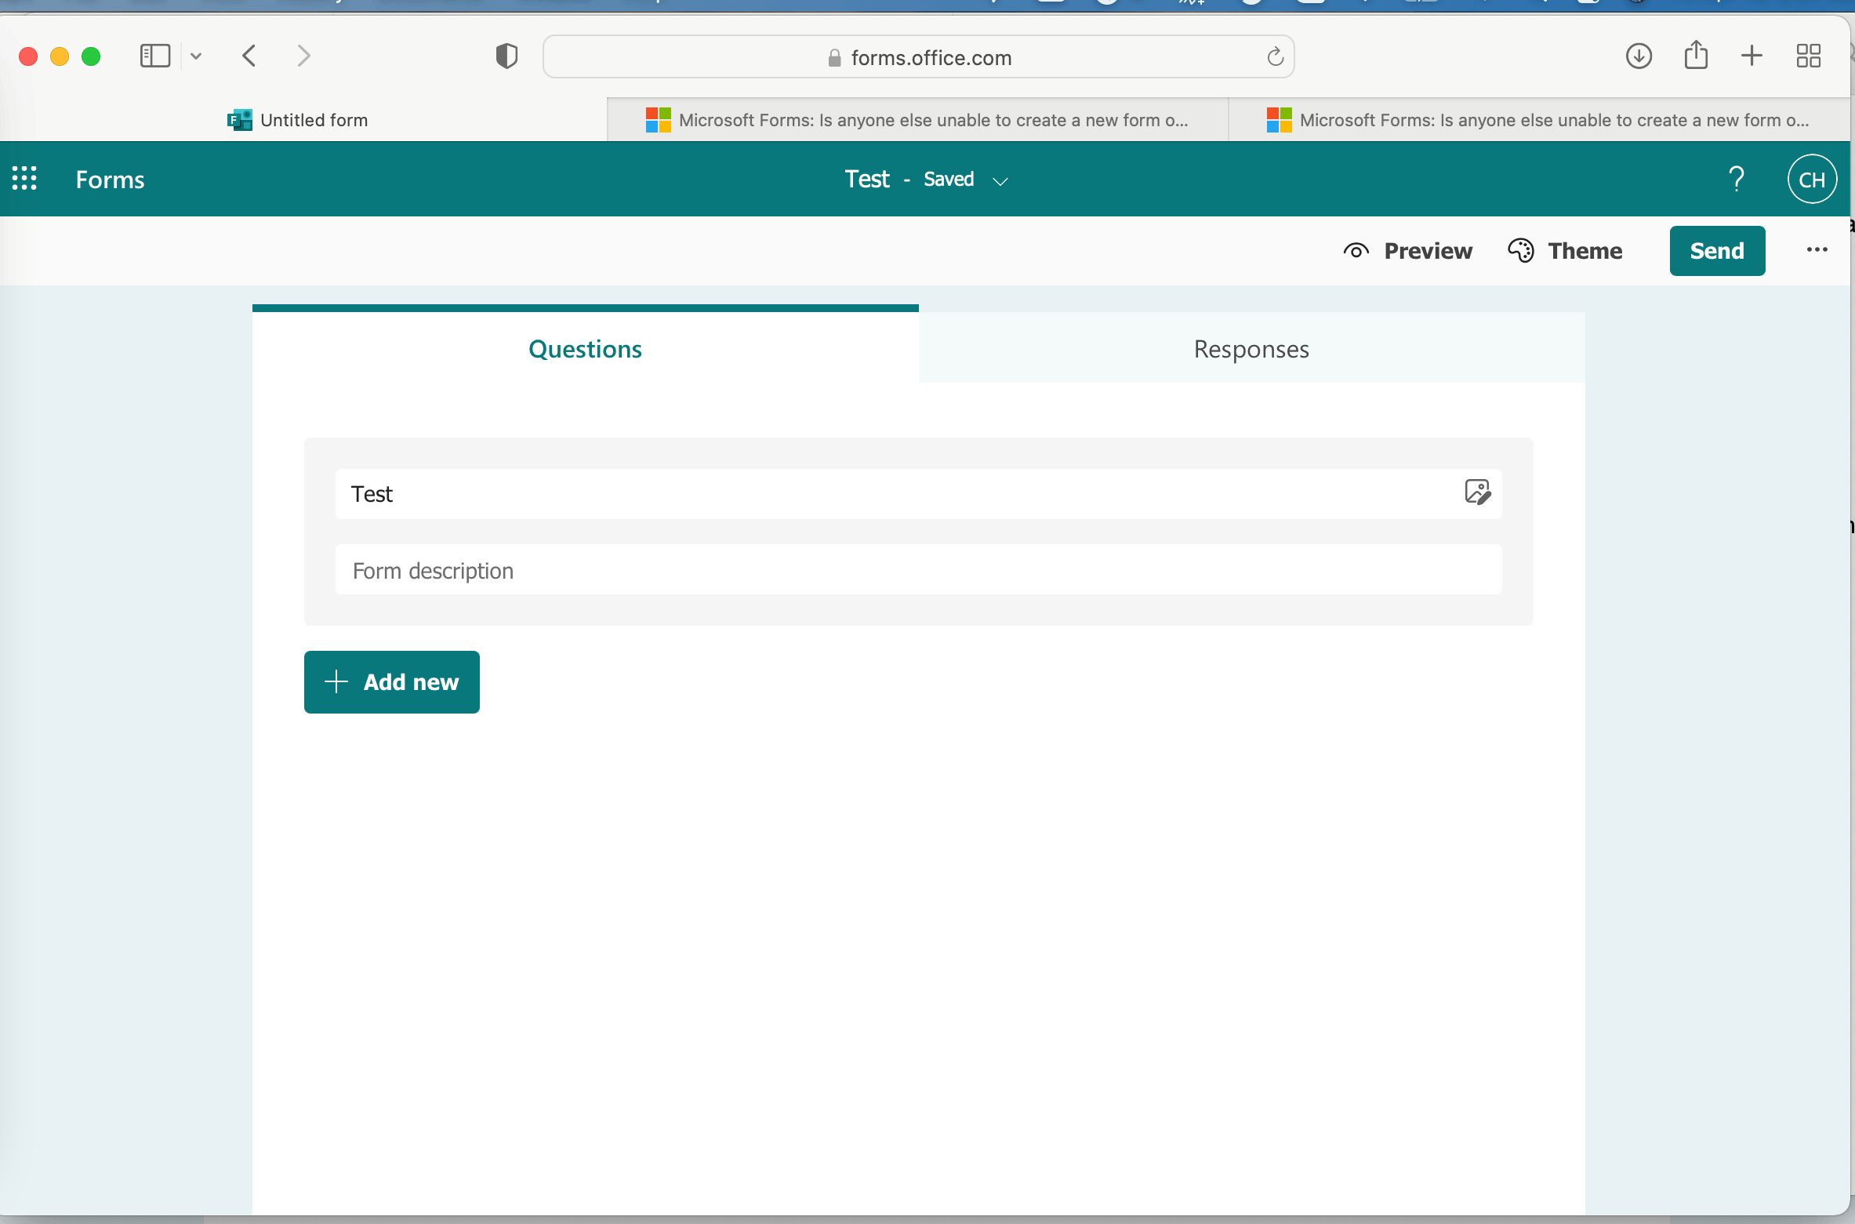Switch to second Microsoft Forms community tab

point(917,120)
